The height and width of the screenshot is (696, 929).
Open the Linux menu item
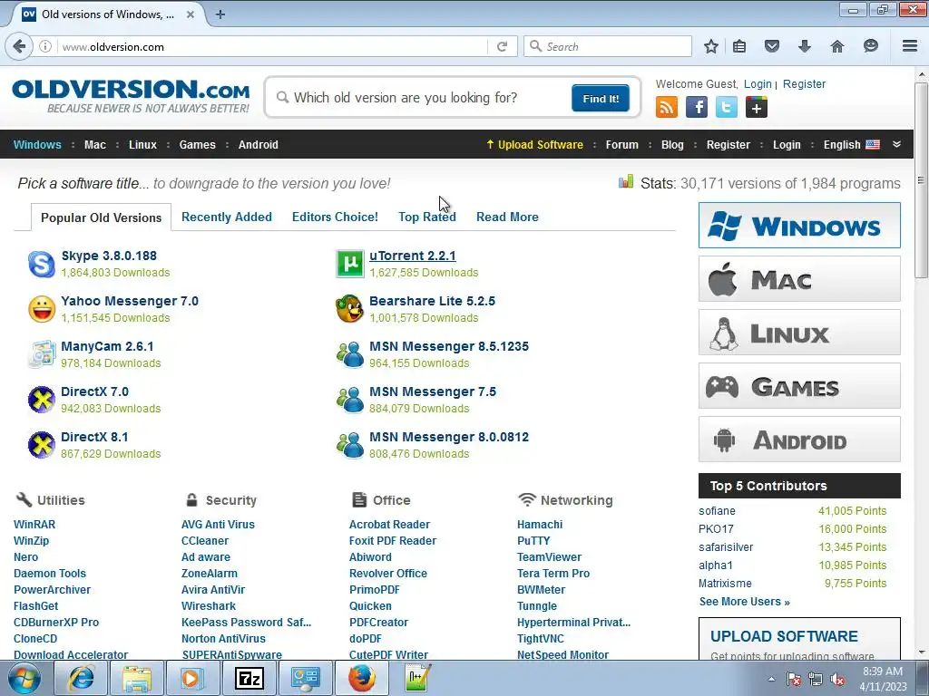pyautogui.click(x=142, y=145)
